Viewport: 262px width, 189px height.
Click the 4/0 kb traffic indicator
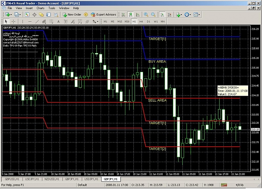(239, 185)
